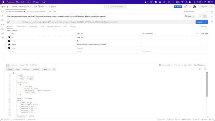Click the 'imperial' value cell

pyautogui.click(x=109, y=48)
